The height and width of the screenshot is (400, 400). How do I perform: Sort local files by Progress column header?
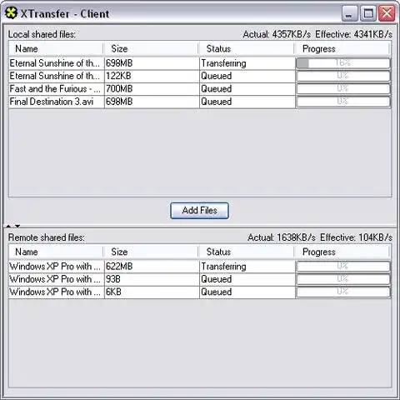(342, 48)
